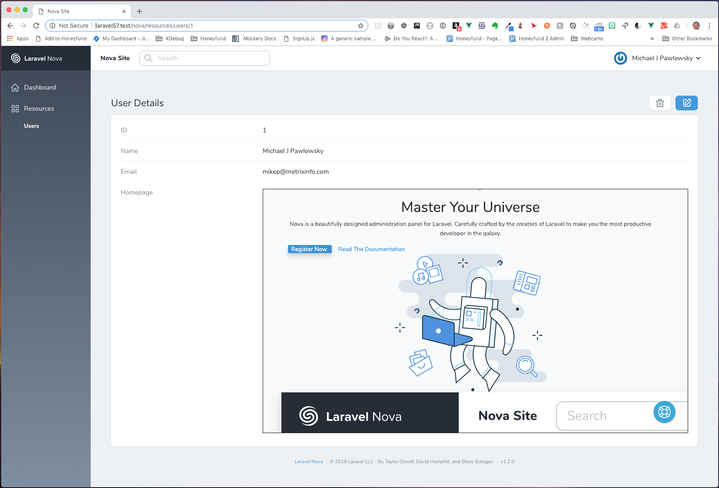Click the trash delete user icon
This screenshot has width=719, height=488.
[x=660, y=103]
